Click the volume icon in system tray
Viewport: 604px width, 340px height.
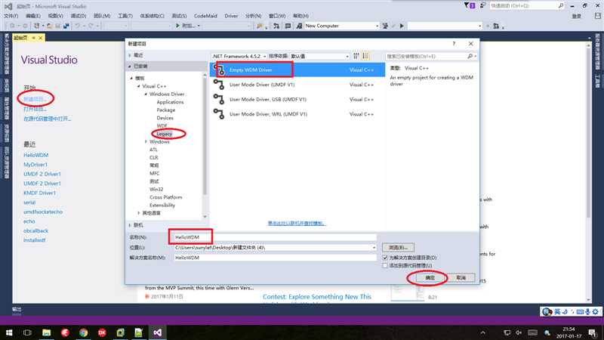pos(519,332)
